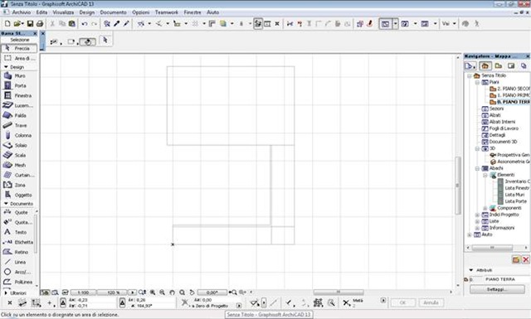Select Fogli di Lavoro in Navigator
Image resolution: width=531 pixels, height=319 pixels.
pyautogui.click(x=500, y=128)
